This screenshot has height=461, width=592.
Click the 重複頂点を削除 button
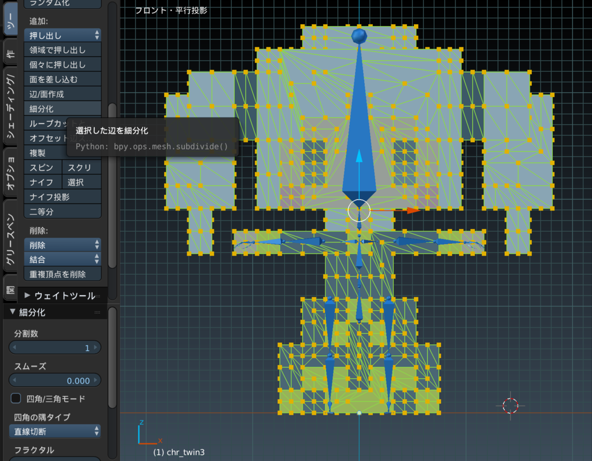point(62,274)
